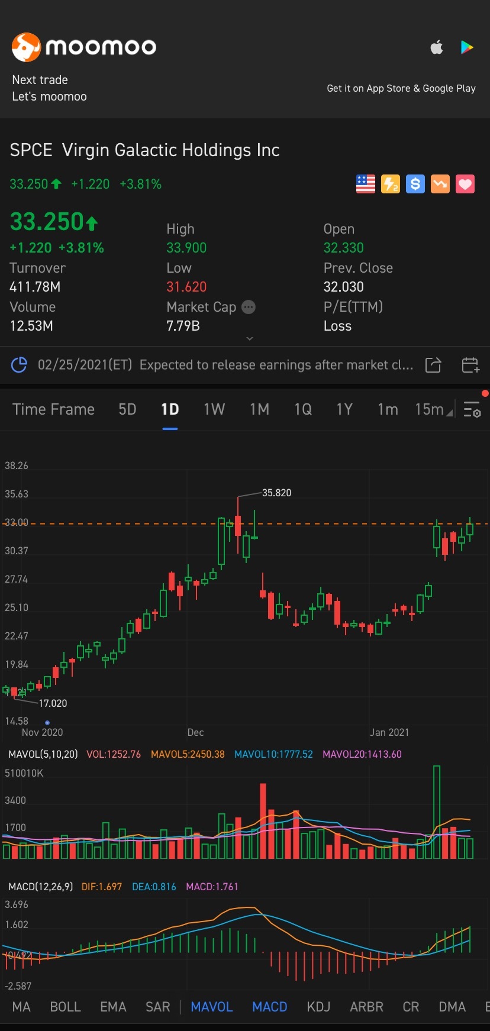
Task: Tap the 35.820 high price label
Action: (x=276, y=493)
